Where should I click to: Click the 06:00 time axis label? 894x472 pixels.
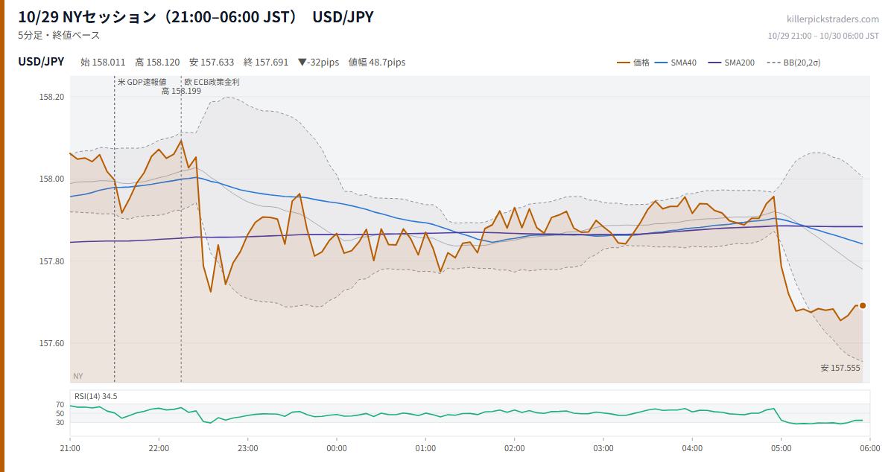coord(870,448)
